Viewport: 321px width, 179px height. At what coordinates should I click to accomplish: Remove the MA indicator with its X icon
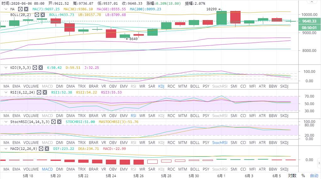point(26,9)
